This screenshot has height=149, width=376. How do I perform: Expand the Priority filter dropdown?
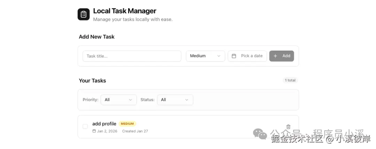[x=118, y=100]
